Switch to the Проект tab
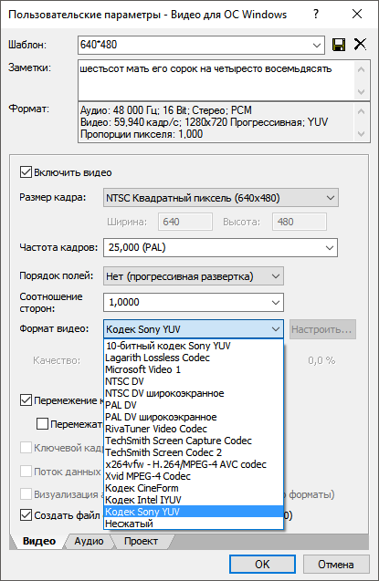Screen dimensions: 379x581 click(x=141, y=542)
